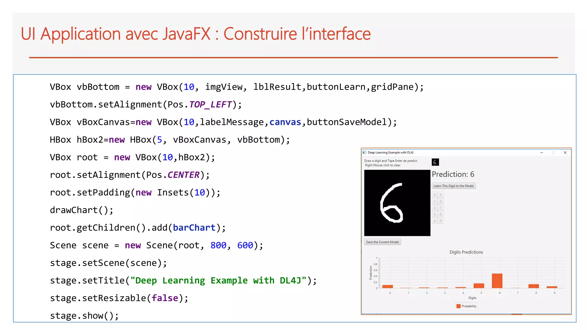Click the string "Deep Learning Example with DL4J" in code
The height and width of the screenshot is (330, 587).
[218, 280]
